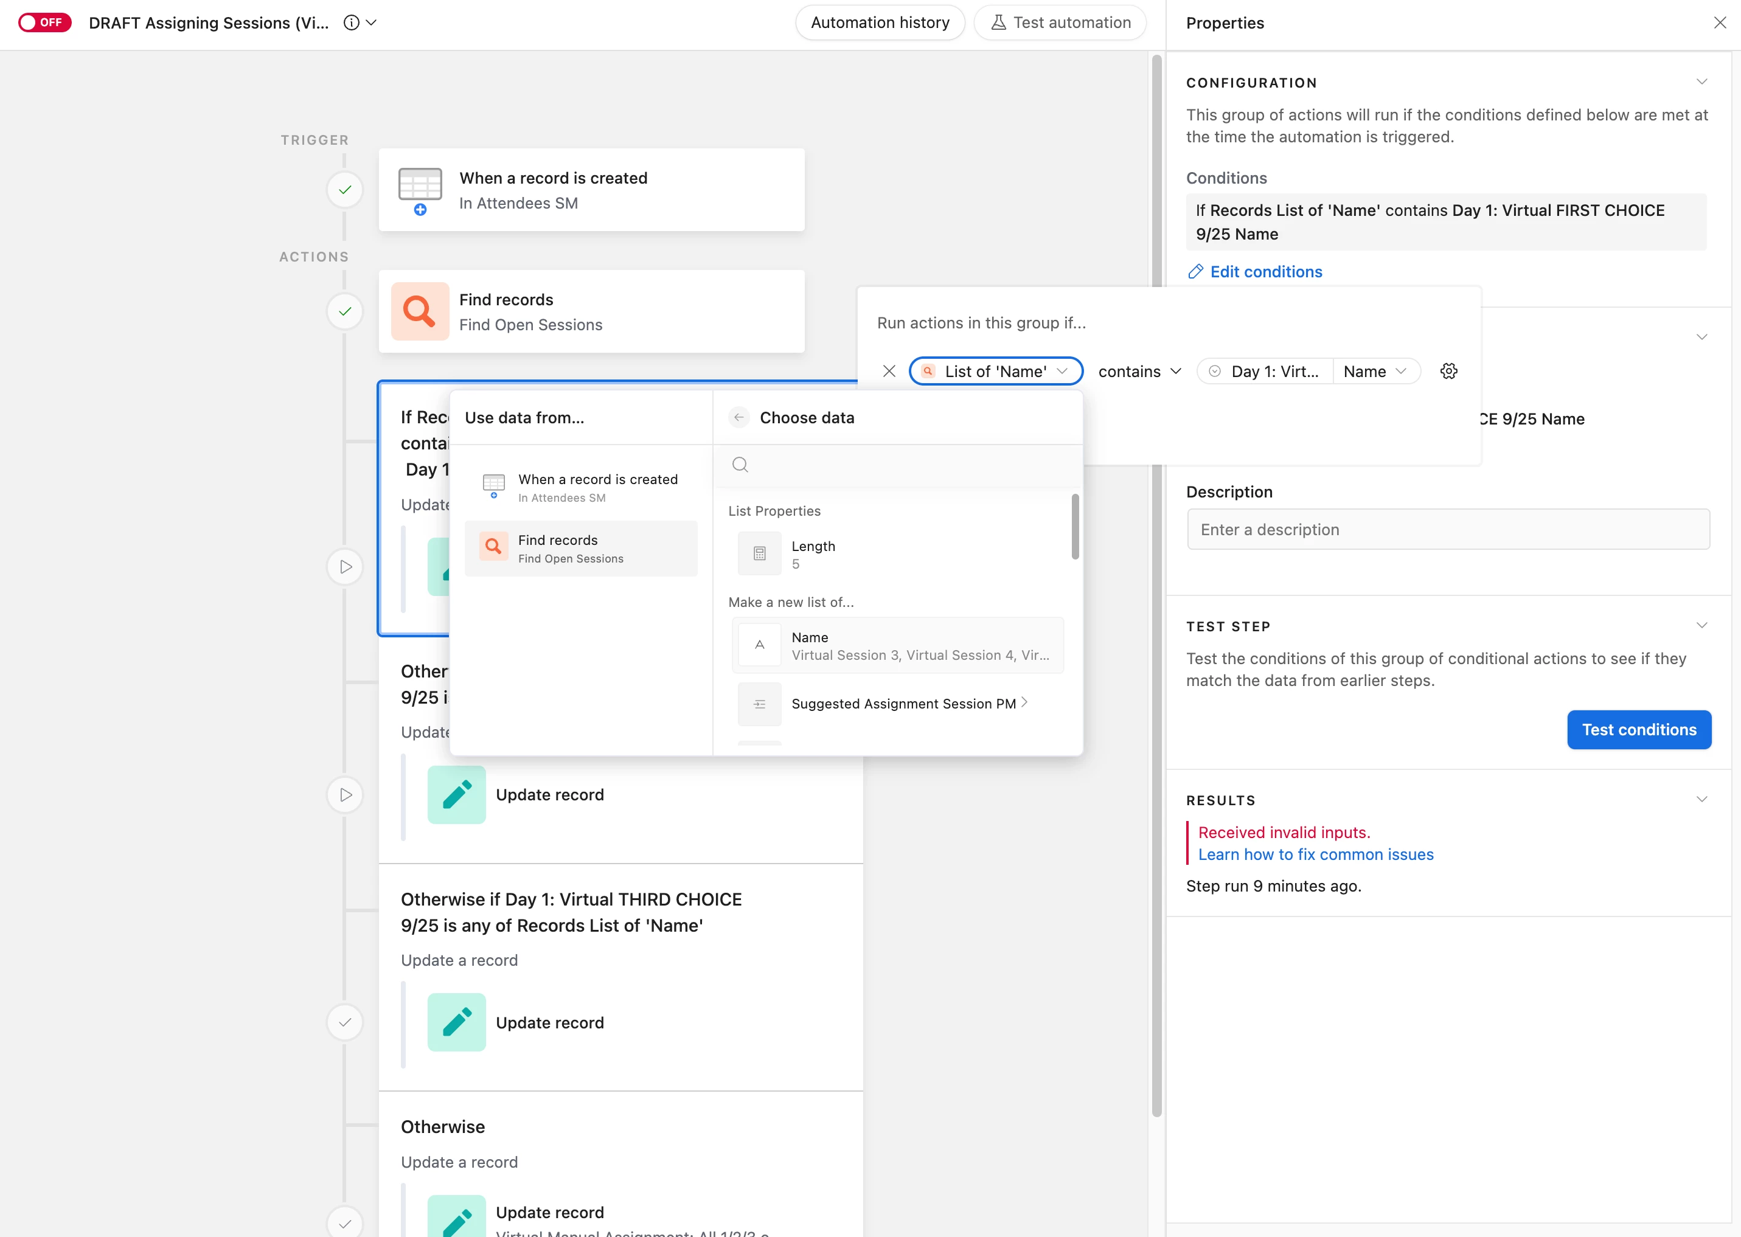Click the Length list property icon
Image resolution: width=1741 pixels, height=1237 pixels.
[759, 554]
